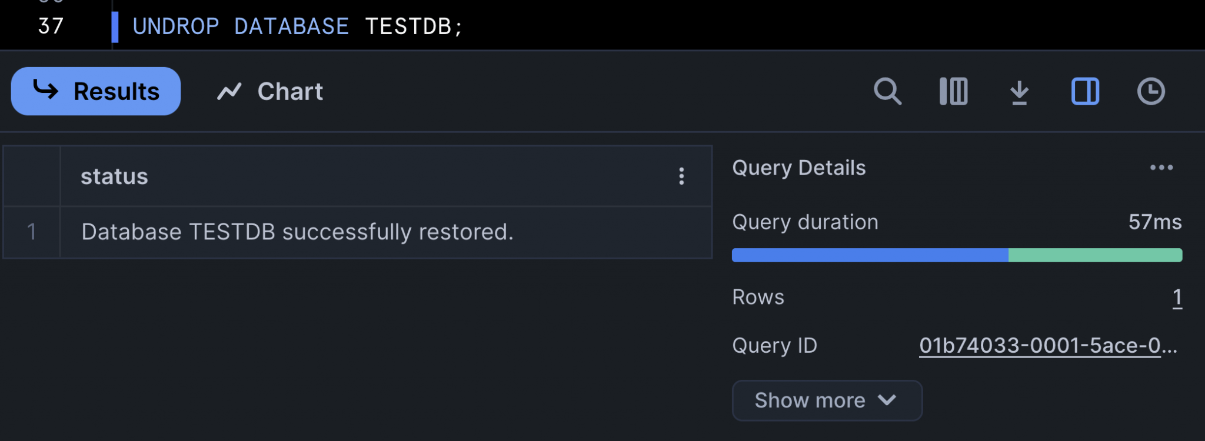Open the truncated Query ID link
Image resolution: width=1205 pixels, height=441 pixels.
click(x=1047, y=345)
